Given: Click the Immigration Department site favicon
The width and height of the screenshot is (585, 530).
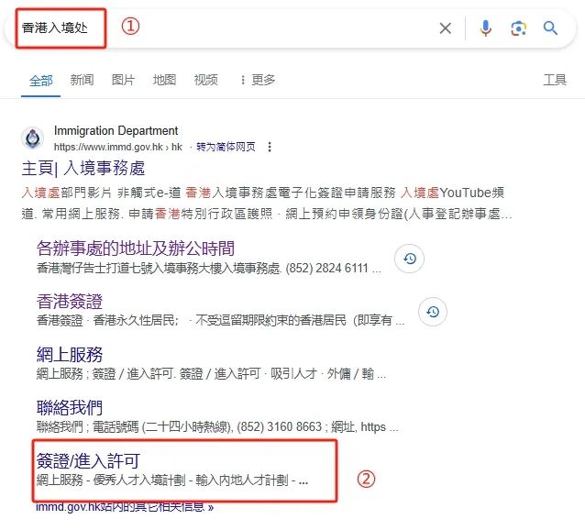Looking at the screenshot, I should [x=32, y=138].
